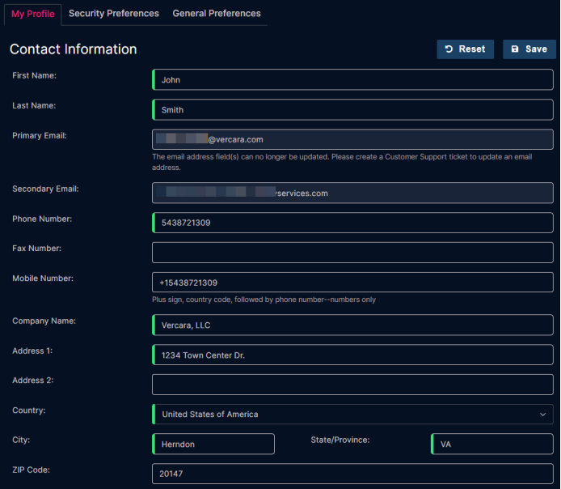The image size is (561, 489).
Task: Click the Reset button's circular arrow icon
Action: 449,49
